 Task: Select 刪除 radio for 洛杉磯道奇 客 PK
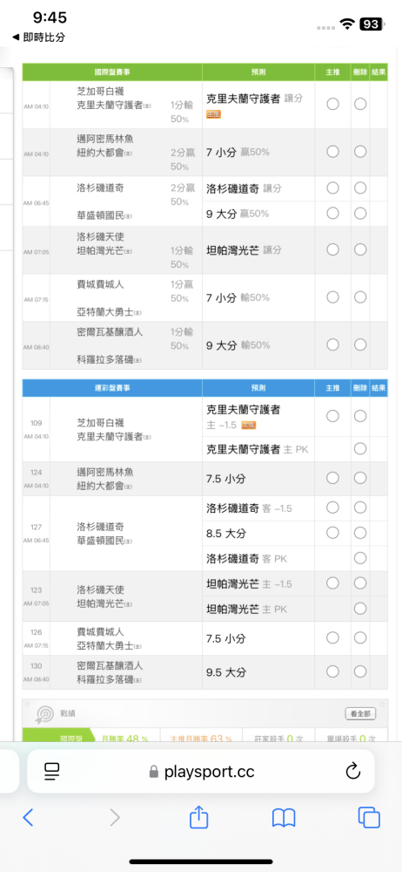360,558
